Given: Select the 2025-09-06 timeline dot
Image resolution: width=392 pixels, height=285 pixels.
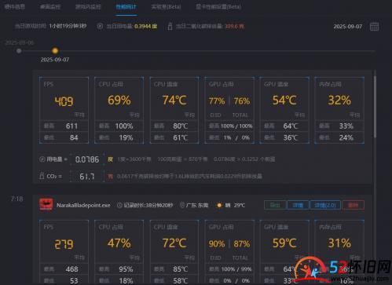Looking at the screenshot, I should pyautogui.click(x=19, y=51).
